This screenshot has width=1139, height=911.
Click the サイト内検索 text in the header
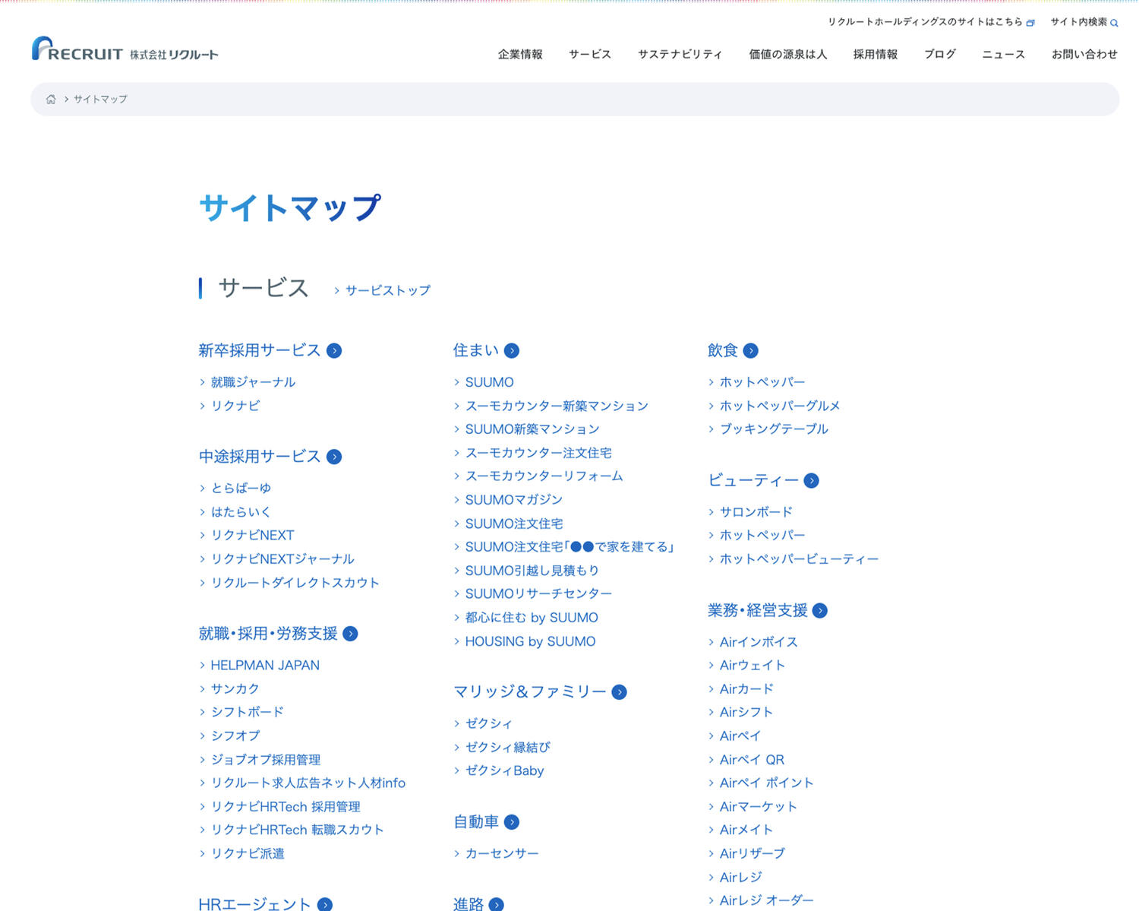pos(1078,22)
